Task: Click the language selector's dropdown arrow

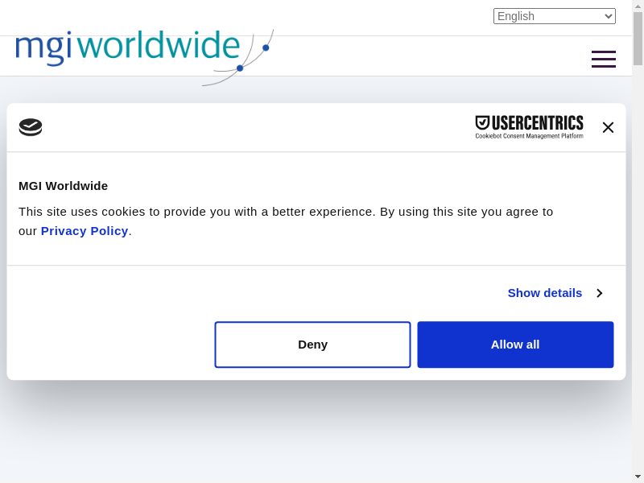Action: pos(609,16)
